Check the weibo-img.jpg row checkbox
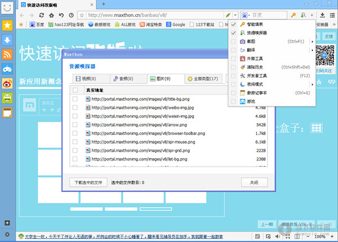 (75, 107)
